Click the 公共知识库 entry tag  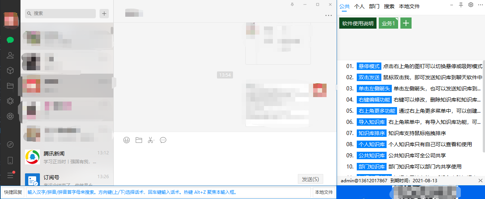[x=372, y=155]
